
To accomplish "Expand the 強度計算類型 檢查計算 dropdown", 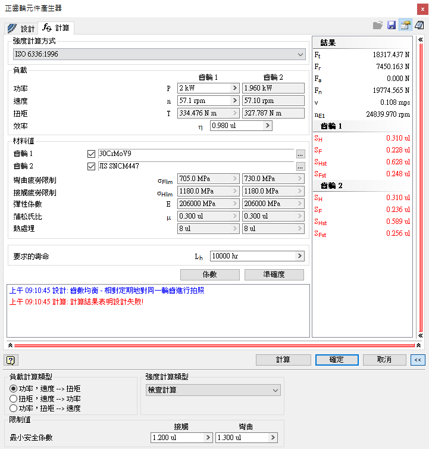I will click(213, 390).
